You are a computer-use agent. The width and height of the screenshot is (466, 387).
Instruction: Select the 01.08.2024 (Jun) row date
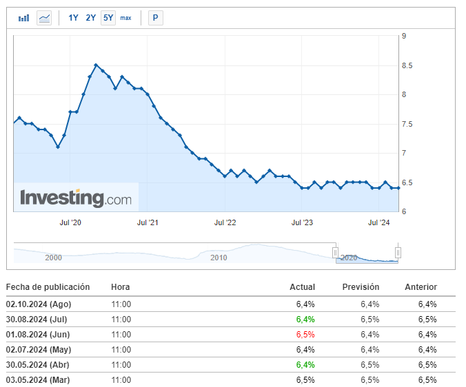[38, 335]
